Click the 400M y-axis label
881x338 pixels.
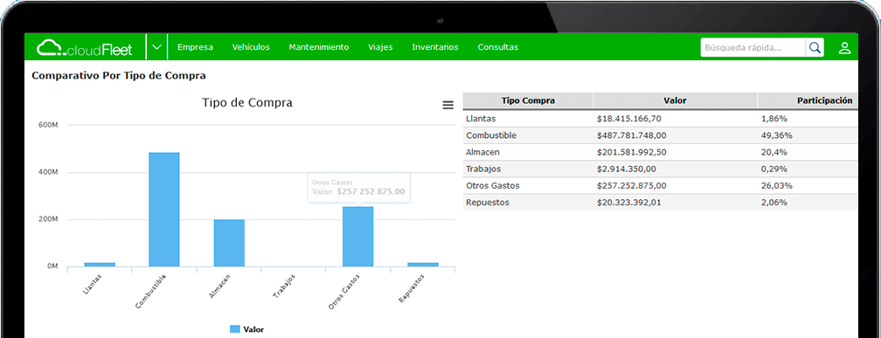tap(48, 172)
